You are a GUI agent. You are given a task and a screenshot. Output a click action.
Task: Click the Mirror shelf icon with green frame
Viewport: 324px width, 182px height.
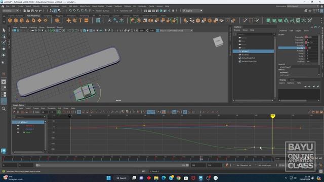[x=175, y=20]
